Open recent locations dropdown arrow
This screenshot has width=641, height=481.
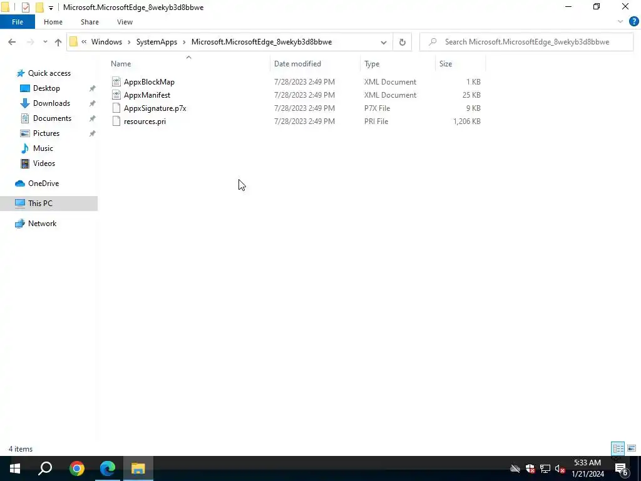tap(45, 42)
